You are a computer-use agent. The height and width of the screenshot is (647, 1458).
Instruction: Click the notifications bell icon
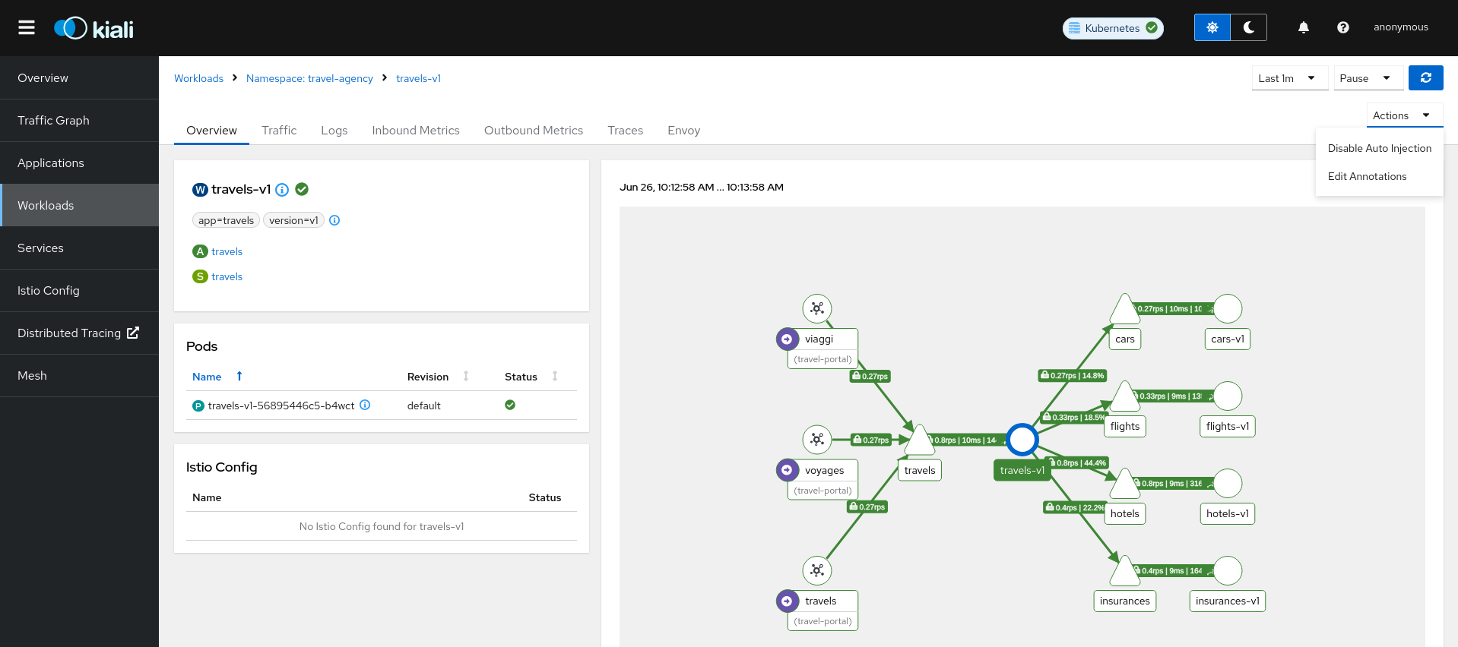[x=1303, y=27]
